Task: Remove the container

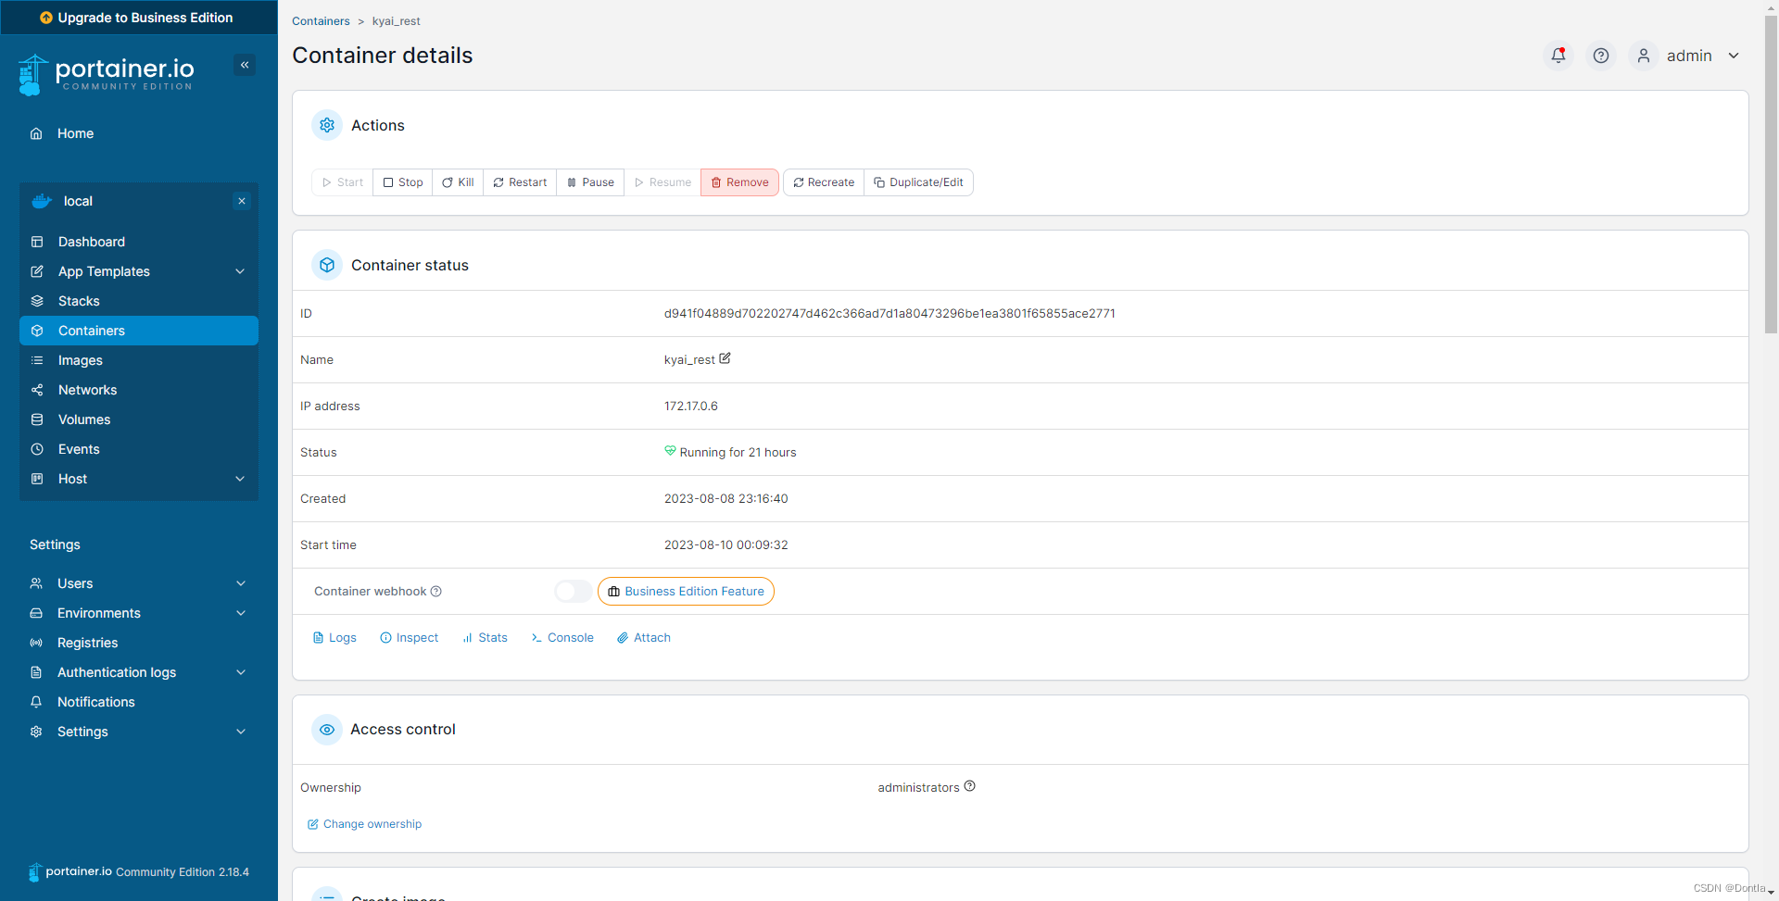Action: [739, 182]
